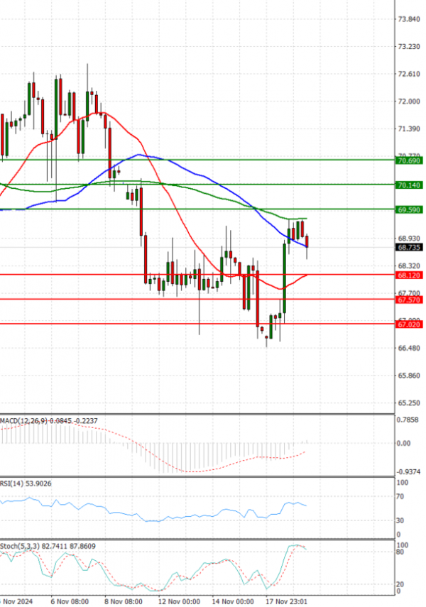The width and height of the screenshot is (426, 607).
Task: Click the 68.930 price axis value
Action: click(x=409, y=239)
